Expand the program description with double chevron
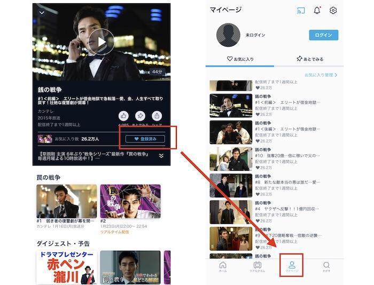The width and height of the screenshot is (374, 285). pyautogui.click(x=161, y=156)
